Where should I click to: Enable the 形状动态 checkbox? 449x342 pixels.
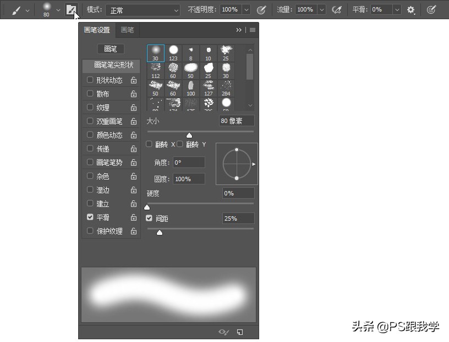[90, 80]
